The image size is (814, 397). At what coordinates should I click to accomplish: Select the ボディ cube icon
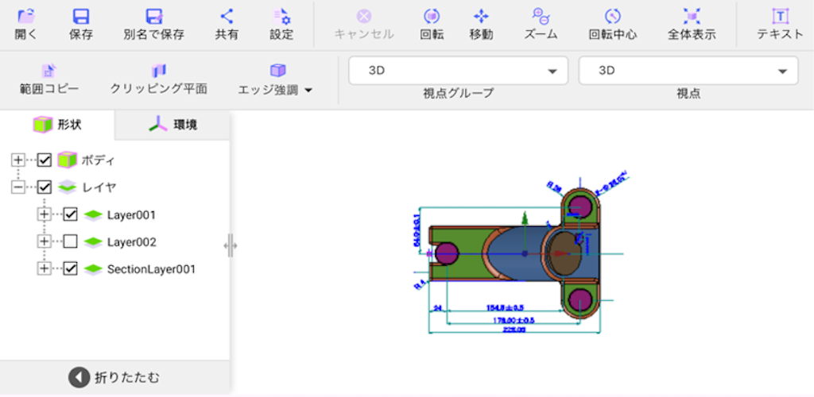pyautogui.click(x=67, y=160)
